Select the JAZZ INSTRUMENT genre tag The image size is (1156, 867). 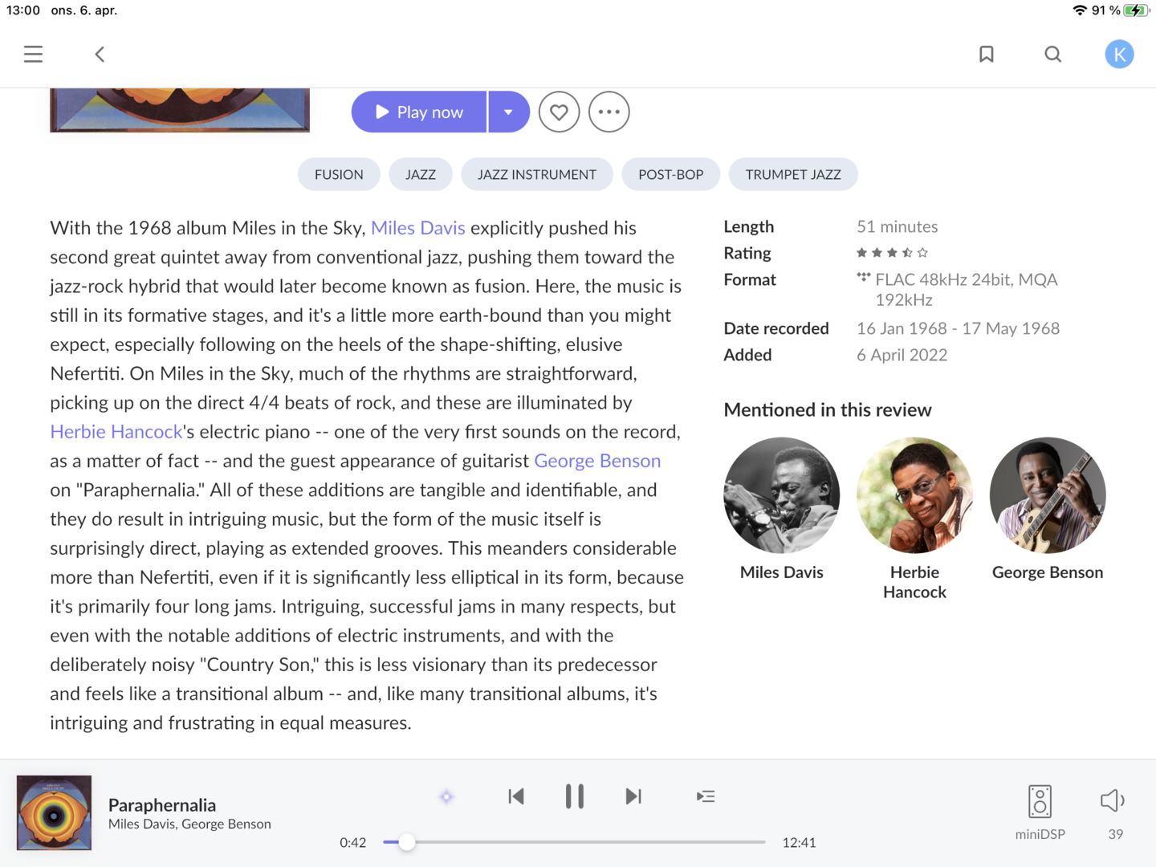pyautogui.click(x=537, y=174)
